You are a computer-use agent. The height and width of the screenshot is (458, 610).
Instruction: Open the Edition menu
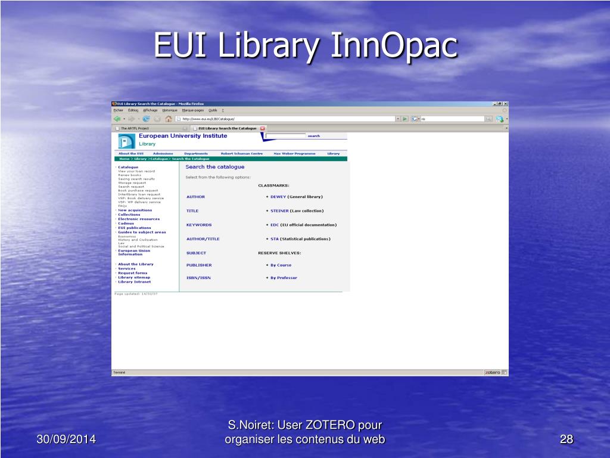[133, 110]
